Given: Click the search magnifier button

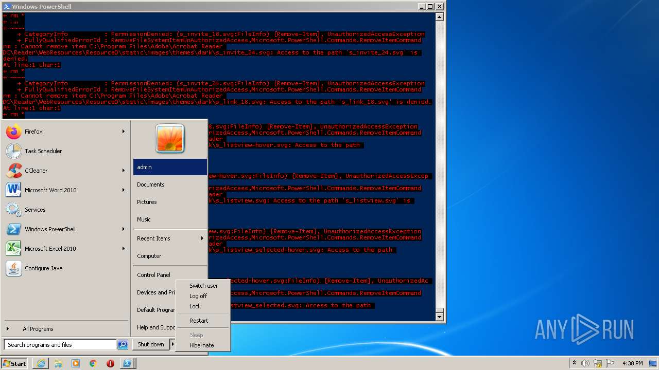Looking at the screenshot, I should (x=123, y=345).
